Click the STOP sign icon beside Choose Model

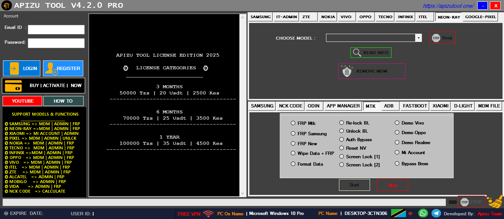point(436,37)
